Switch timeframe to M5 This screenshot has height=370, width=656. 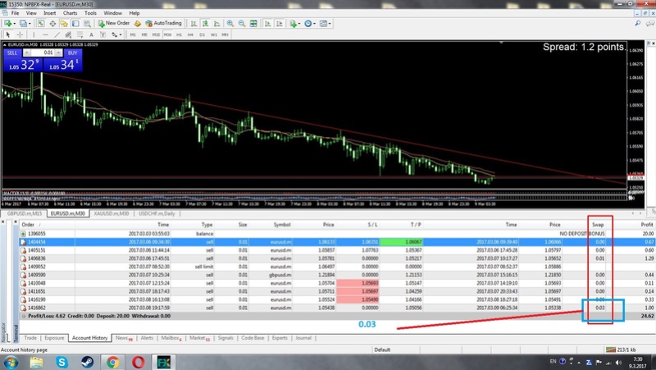click(x=144, y=34)
